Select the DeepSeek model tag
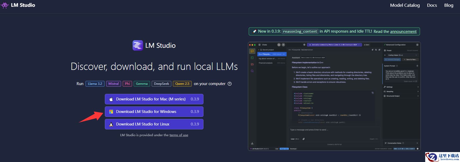Viewport: 460px width, 162px height. 161,84
